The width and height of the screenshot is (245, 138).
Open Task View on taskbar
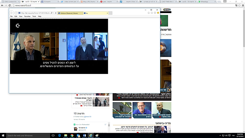(53, 135)
